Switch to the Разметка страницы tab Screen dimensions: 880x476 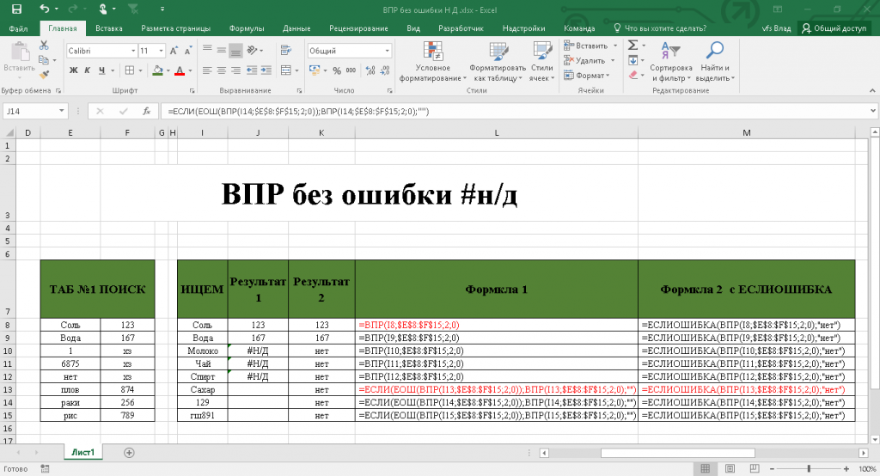[x=175, y=28]
